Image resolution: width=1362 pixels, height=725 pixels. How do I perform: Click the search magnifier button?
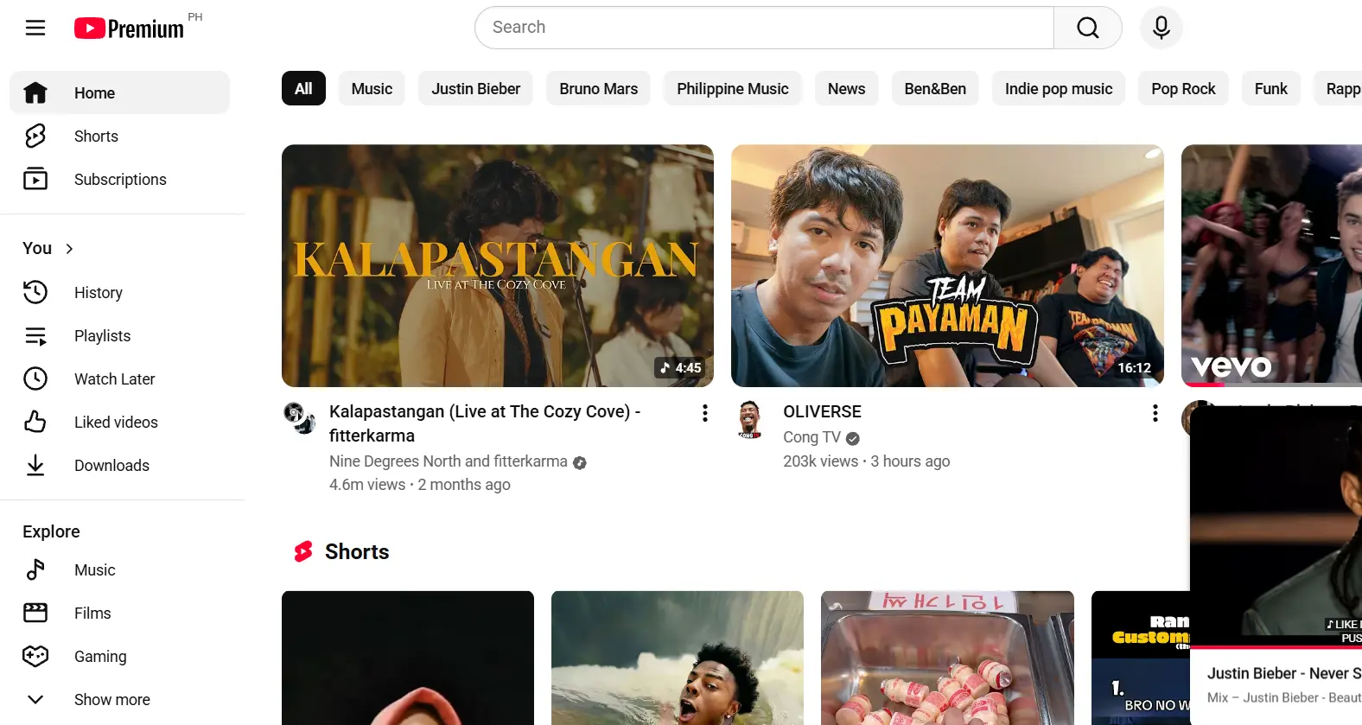tap(1088, 28)
